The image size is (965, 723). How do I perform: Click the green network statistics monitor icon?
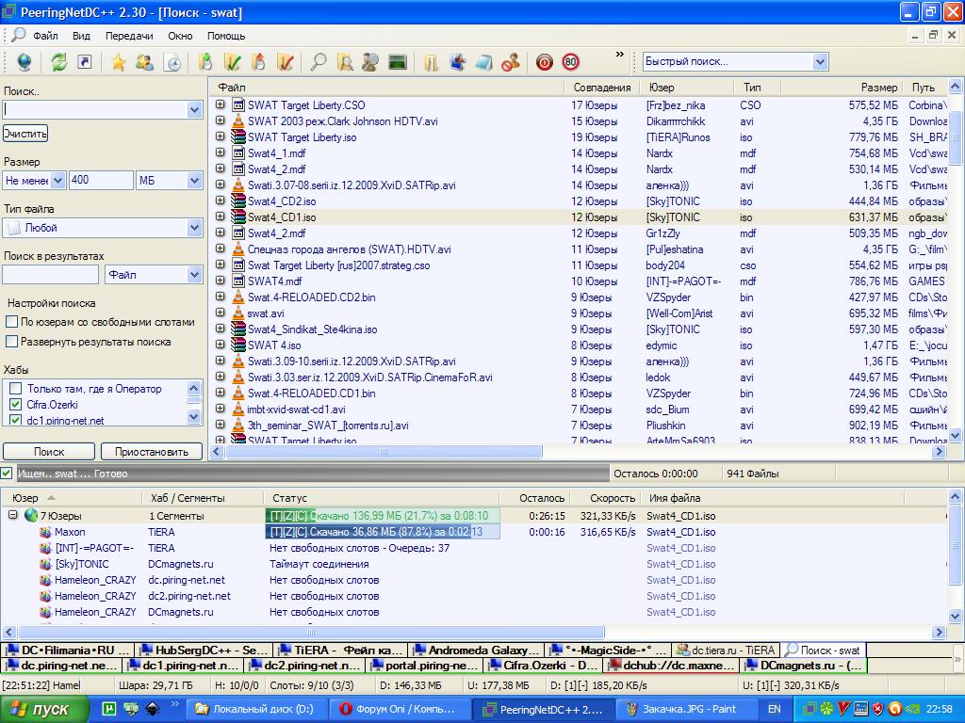[x=397, y=62]
